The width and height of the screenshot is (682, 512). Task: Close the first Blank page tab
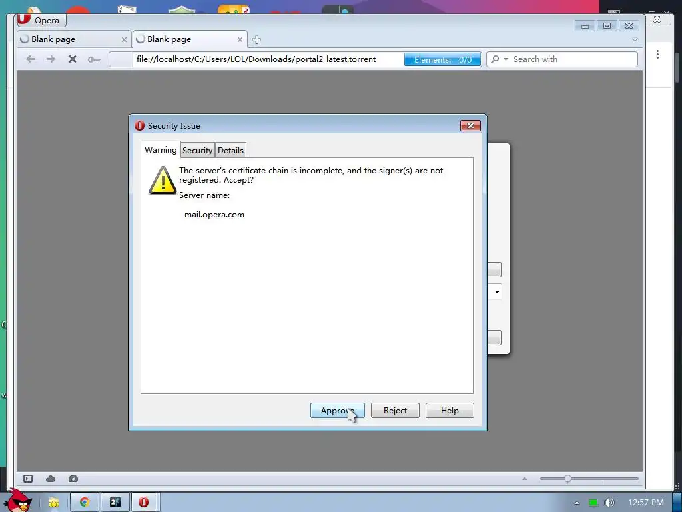(x=124, y=39)
